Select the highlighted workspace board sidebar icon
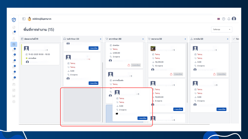Image resolution: width=248 pixels, height=139 pixels. click(14, 44)
